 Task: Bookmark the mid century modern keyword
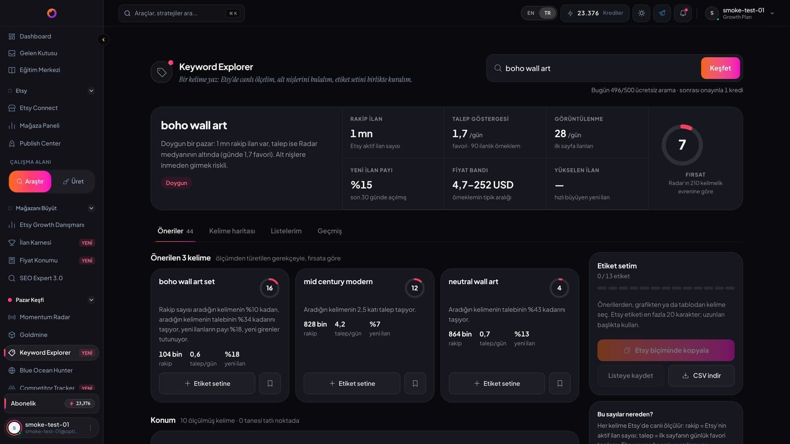[415, 383]
